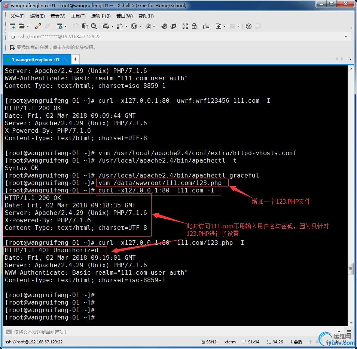Viewport: 357px width, 349px height.
Task: Click the paste clipboard icon
Action: point(85,27)
